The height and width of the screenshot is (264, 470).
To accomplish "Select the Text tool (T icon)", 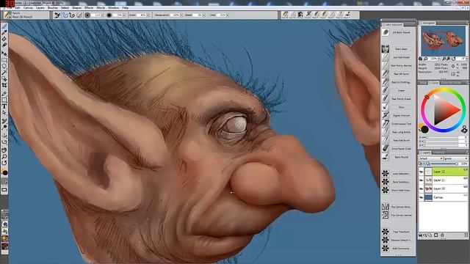I will click(x=4, y=106).
